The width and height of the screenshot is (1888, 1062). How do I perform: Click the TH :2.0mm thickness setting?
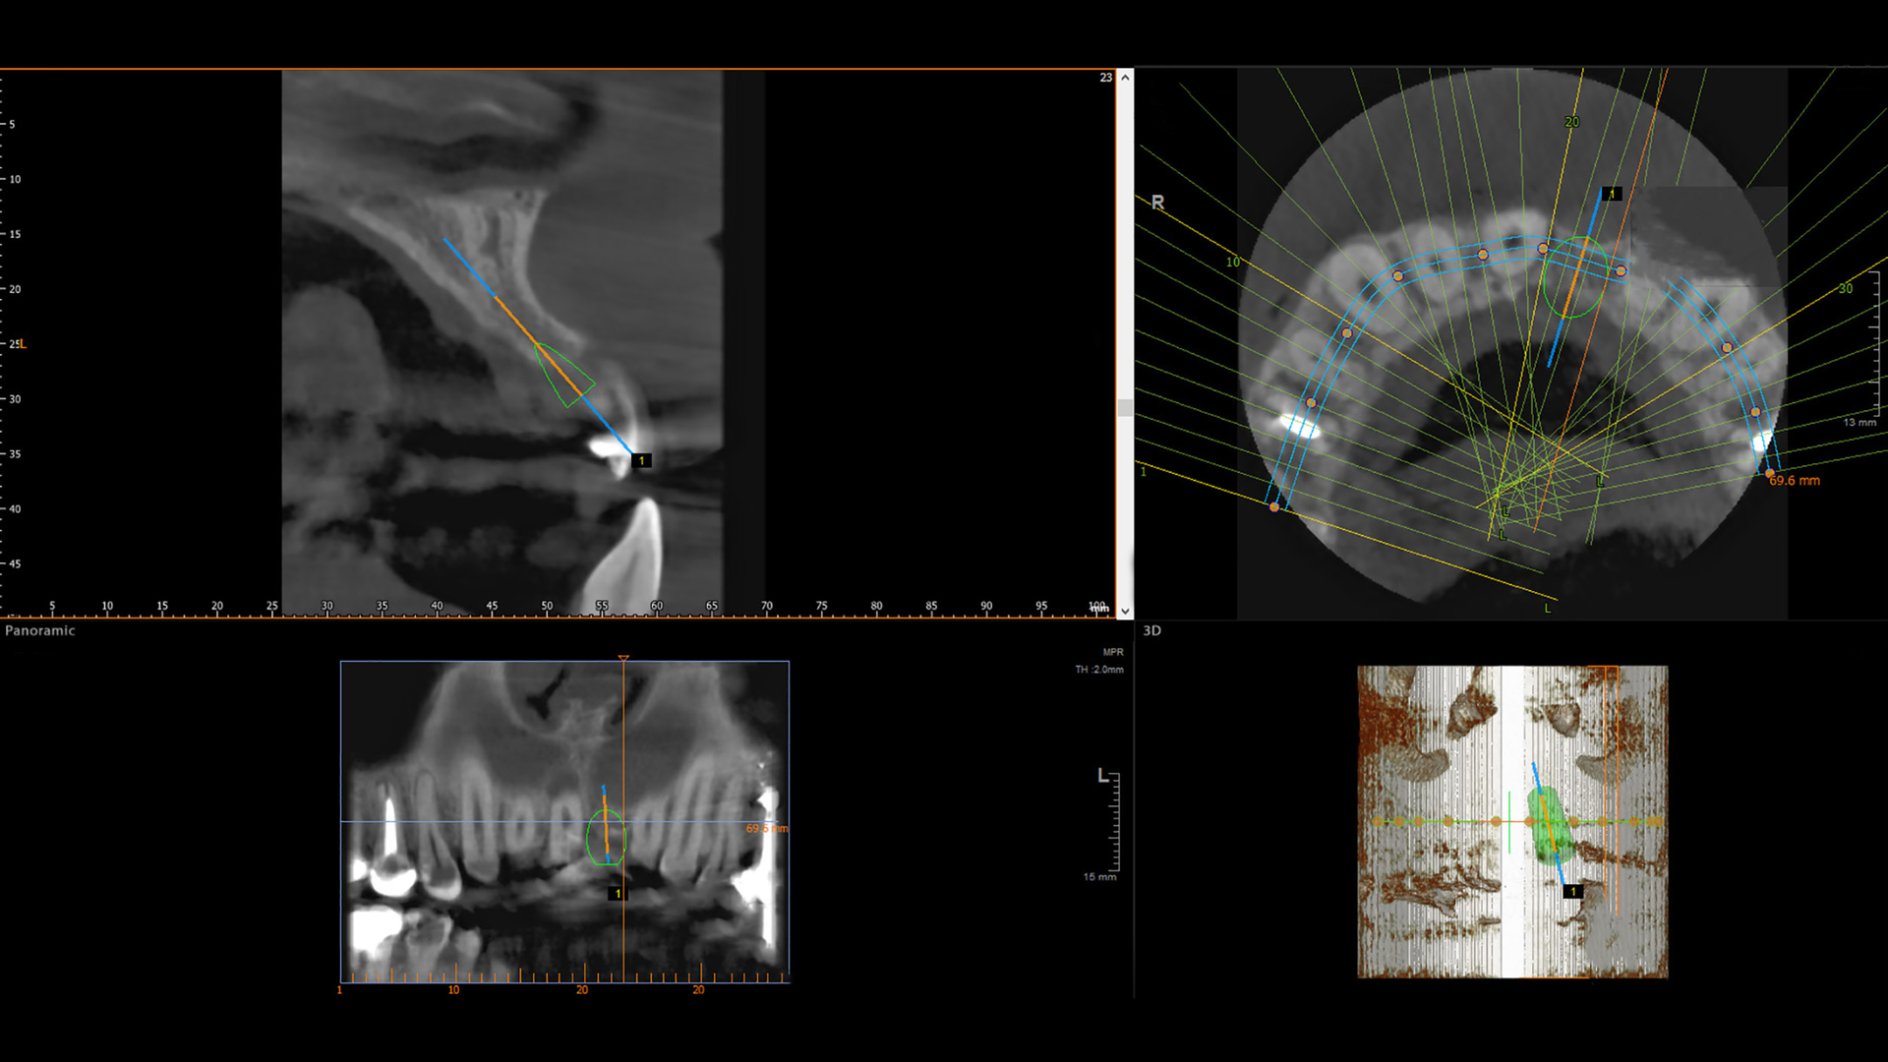pyautogui.click(x=1098, y=670)
